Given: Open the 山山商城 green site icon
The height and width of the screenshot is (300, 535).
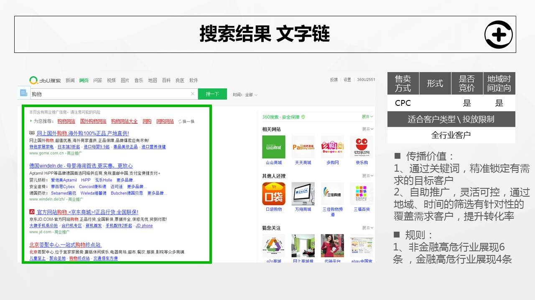Looking at the screenshot, I should [x=274, y=147].
